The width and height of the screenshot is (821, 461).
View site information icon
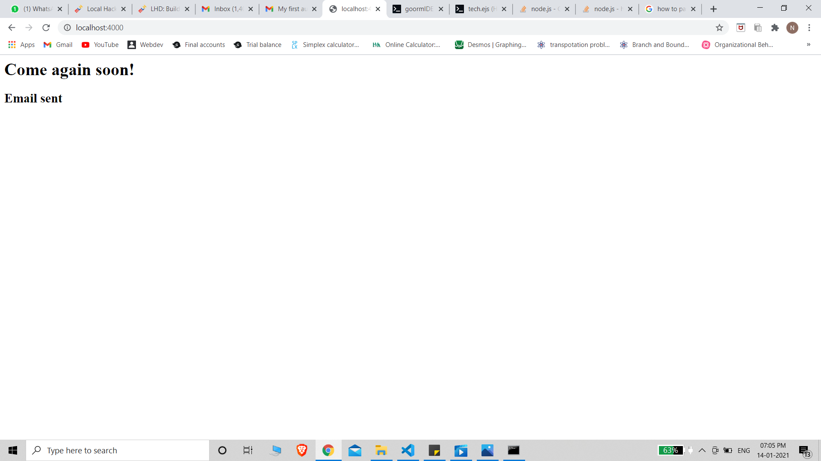[67, 28]
